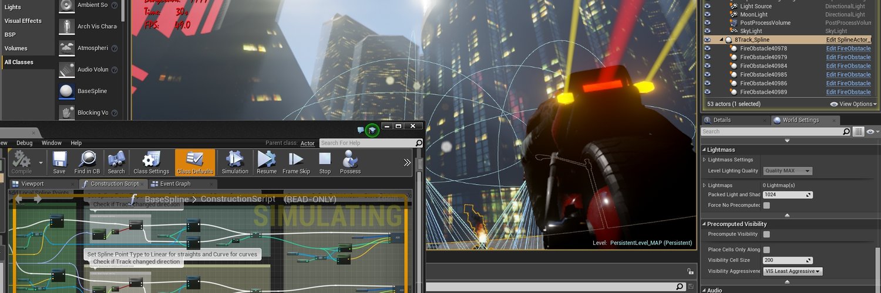Select the Lights category
Image resolution: width=881 pixels, height=293 pixels.
click(13, 7)
